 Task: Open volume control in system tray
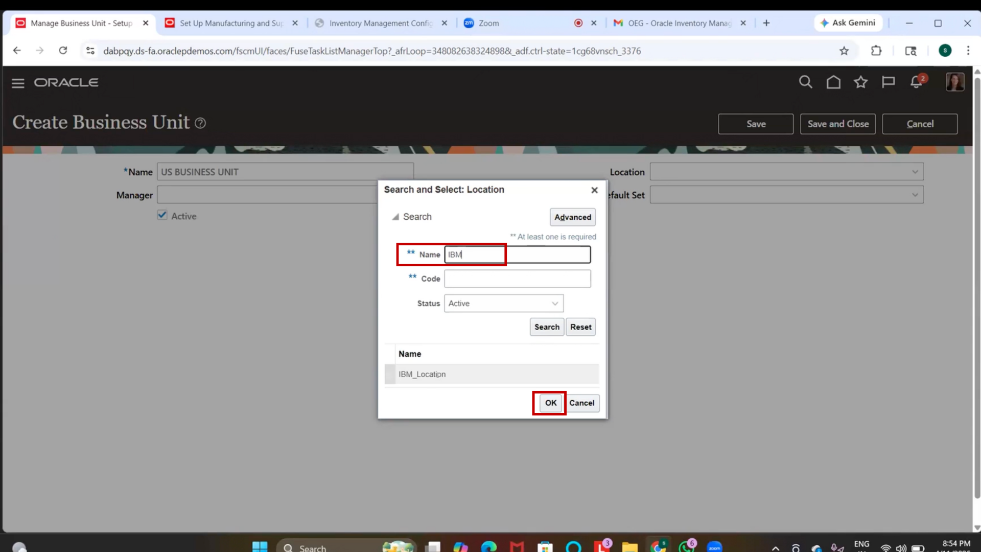point(901,548)
